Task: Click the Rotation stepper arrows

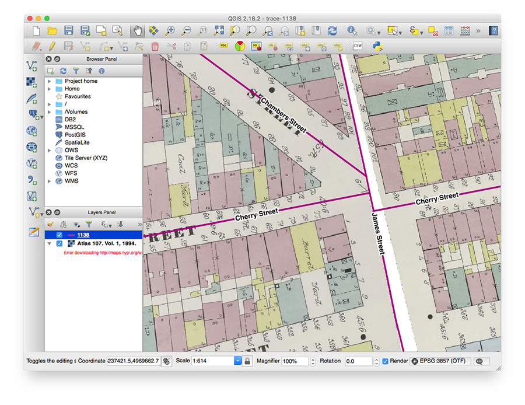Action: pyautogui.click(x=376, y=361)
